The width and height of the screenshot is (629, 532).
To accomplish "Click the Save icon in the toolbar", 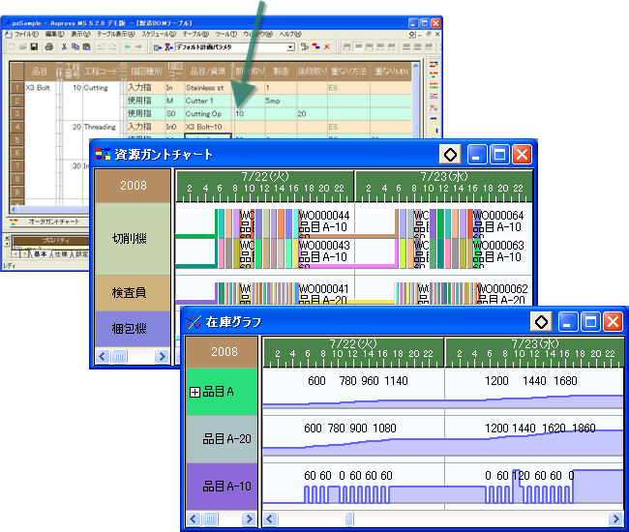I will click(x=34, y=46).
